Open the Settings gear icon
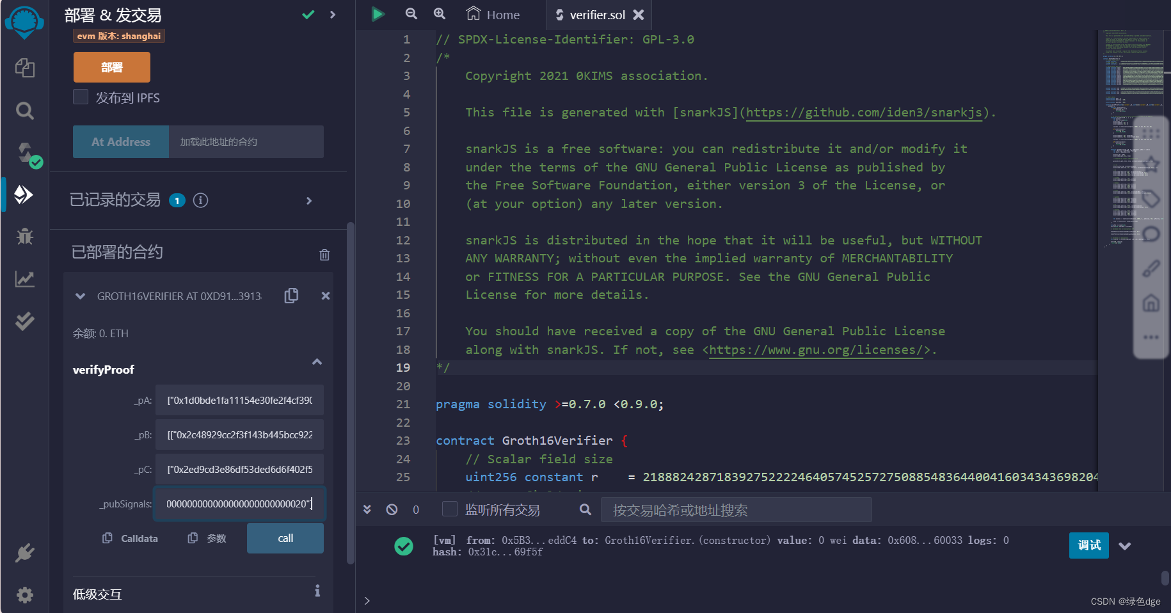This screenshot has height=613, width=1171. [24, 595]
